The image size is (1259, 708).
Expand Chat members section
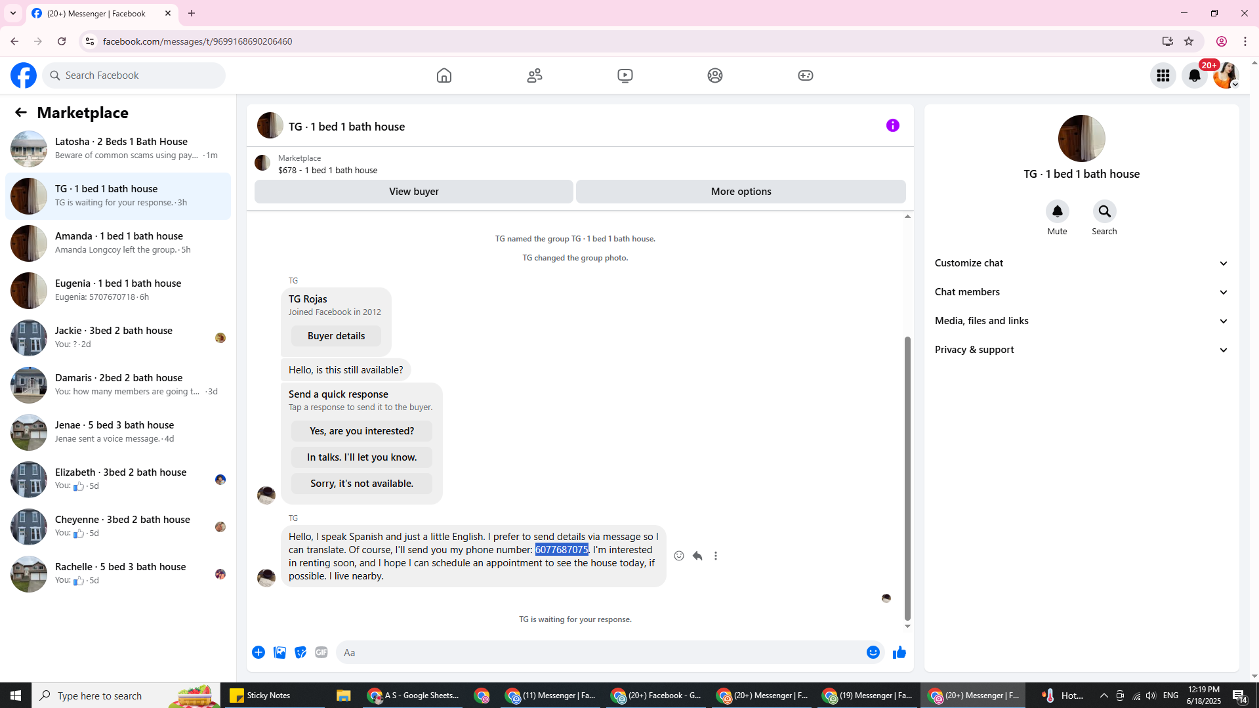pos(1081,292)
